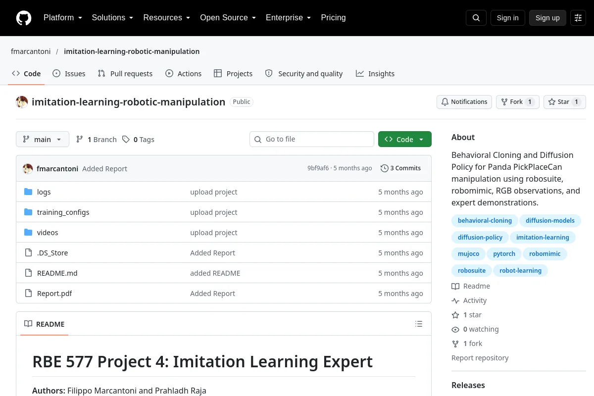The image size is (594, 396).
Task: Open the imitation-learning topic tag
Action: [543, 238]
